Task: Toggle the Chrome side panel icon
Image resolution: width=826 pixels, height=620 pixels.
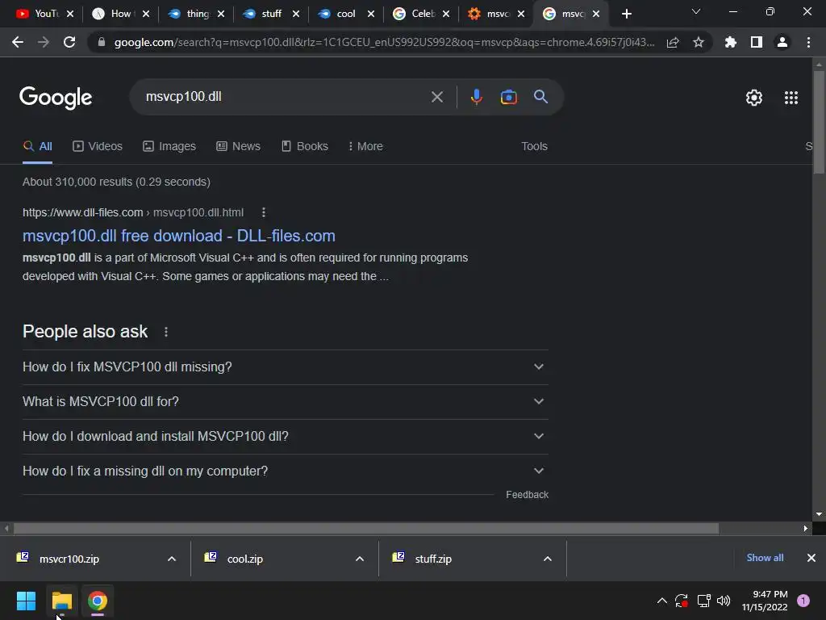Action: click(757, 42)
